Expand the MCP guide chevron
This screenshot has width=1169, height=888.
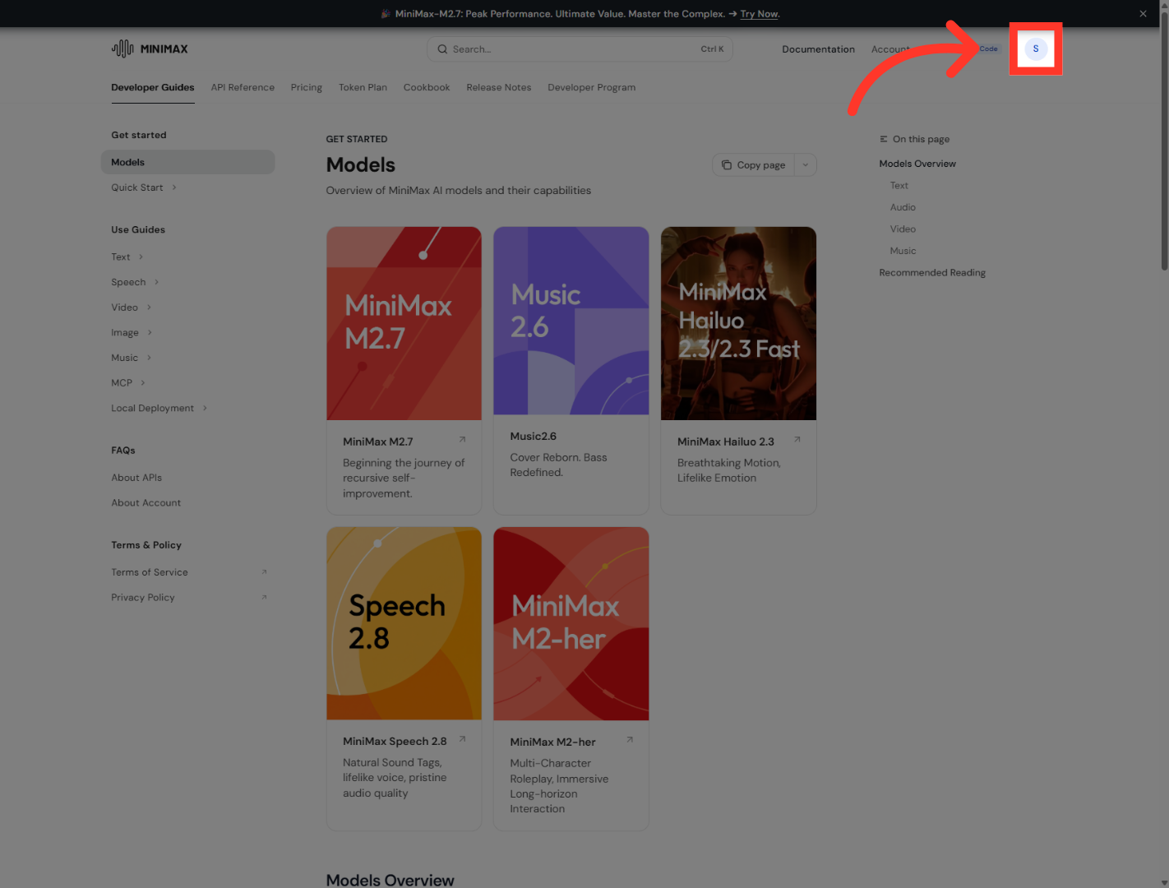tap(143, 382)
